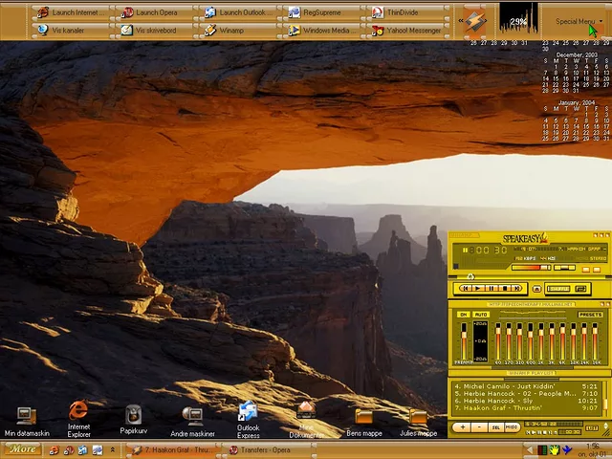Click the equalizer PREAMP slider

pyautogui.click(x=464, y=342)
